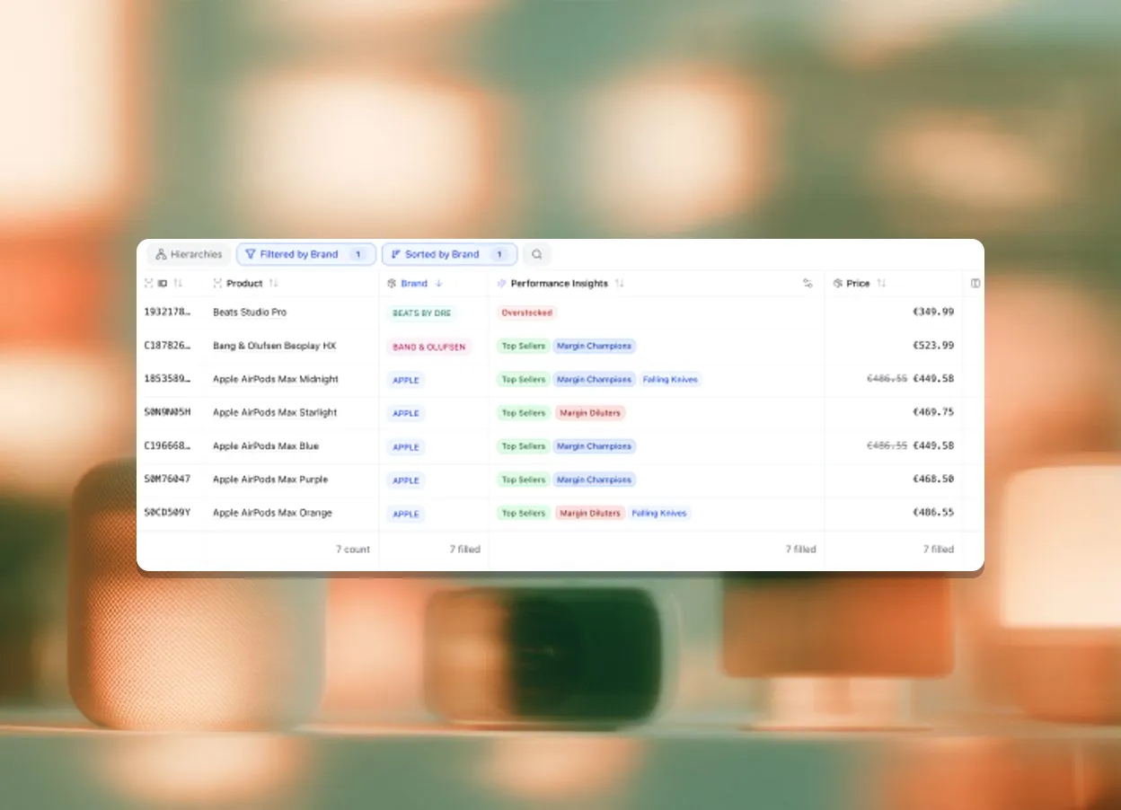The image size is (1121, 810).
Task: Click ID S0CD509Y cell
Action: click(x=167, y=513)
